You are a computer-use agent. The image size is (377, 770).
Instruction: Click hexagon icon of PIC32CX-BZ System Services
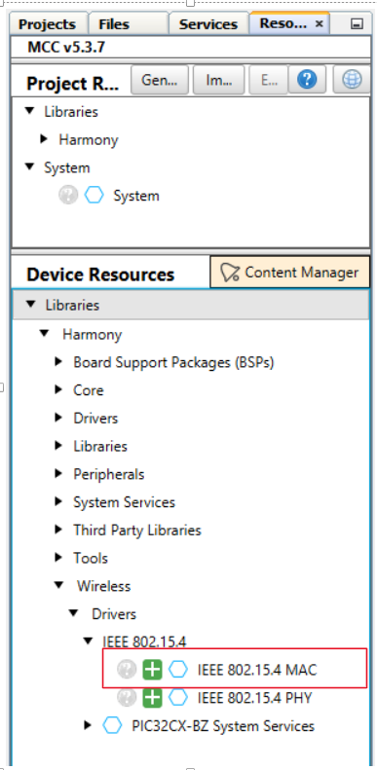[113, 726]
